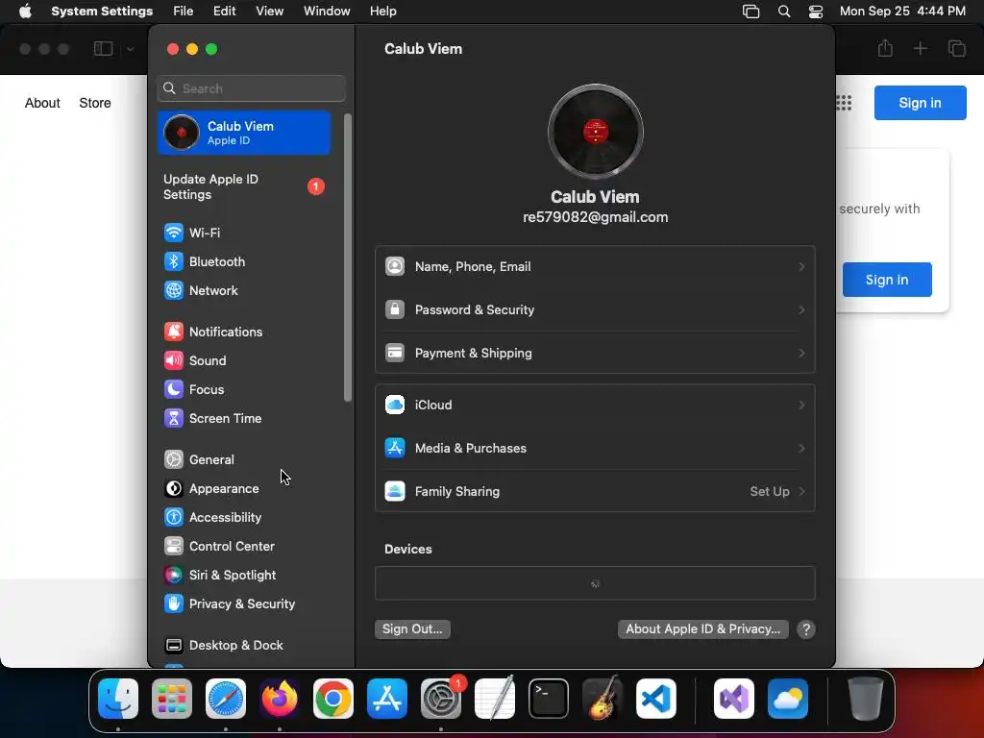
Task: Open the Apple menu
Action: (25, 12)
